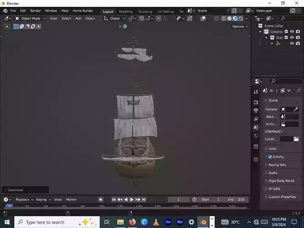Open the View Layer properties tab
This screenshot has height=228, width=304.
[256, 119]
